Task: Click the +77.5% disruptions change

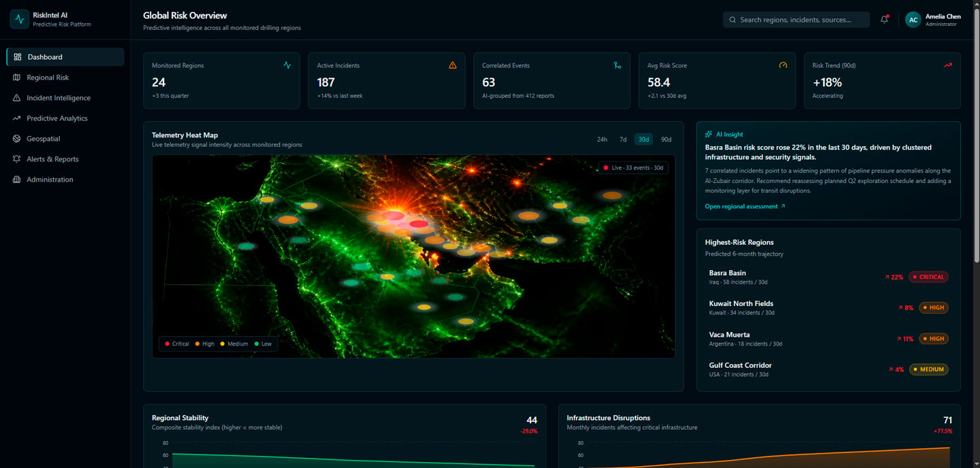Action: [943, 431]
